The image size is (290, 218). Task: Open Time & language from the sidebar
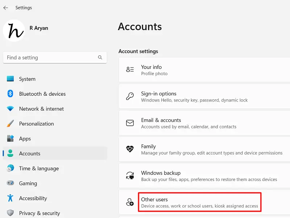point(39,168)
